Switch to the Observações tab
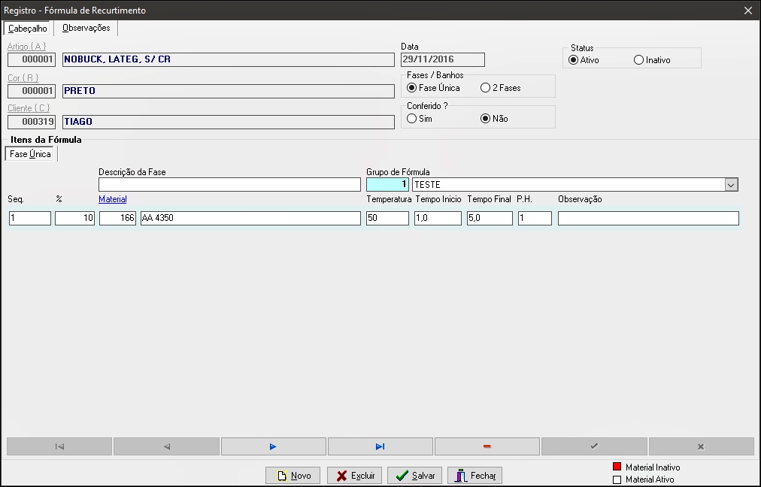This screenshot has height=487, width=761. tap(86, 28)
